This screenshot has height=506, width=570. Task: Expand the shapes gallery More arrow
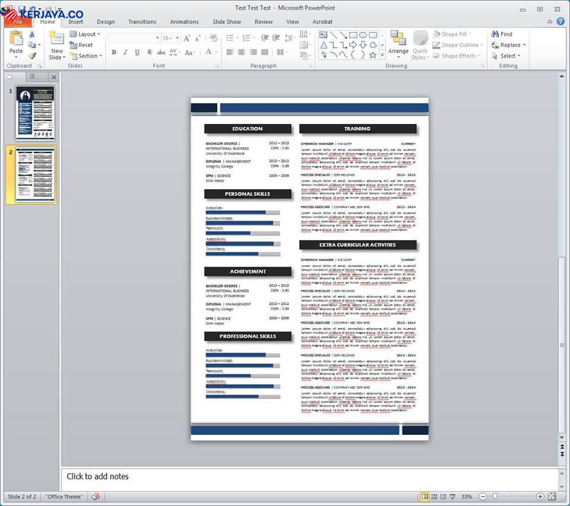pos(382,55)
